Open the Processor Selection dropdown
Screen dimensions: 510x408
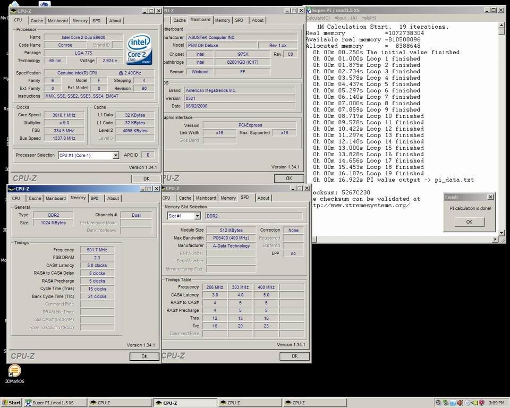pyautogui.click(x=115, y=155)
